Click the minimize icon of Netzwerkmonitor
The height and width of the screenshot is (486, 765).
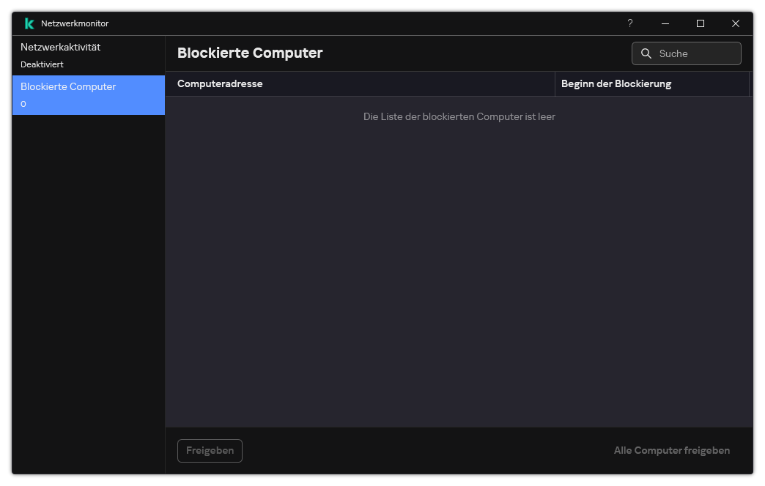[x=665, y=23]
